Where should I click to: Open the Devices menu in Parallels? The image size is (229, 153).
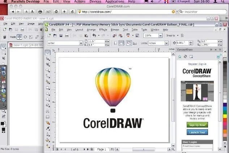click(x=95, y=2)
